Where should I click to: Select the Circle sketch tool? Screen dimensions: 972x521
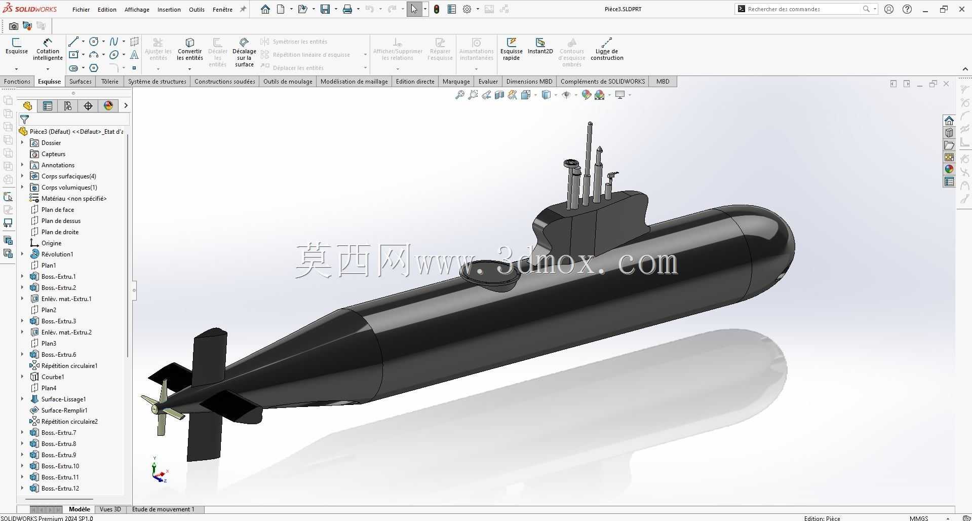tap(94, 42)
